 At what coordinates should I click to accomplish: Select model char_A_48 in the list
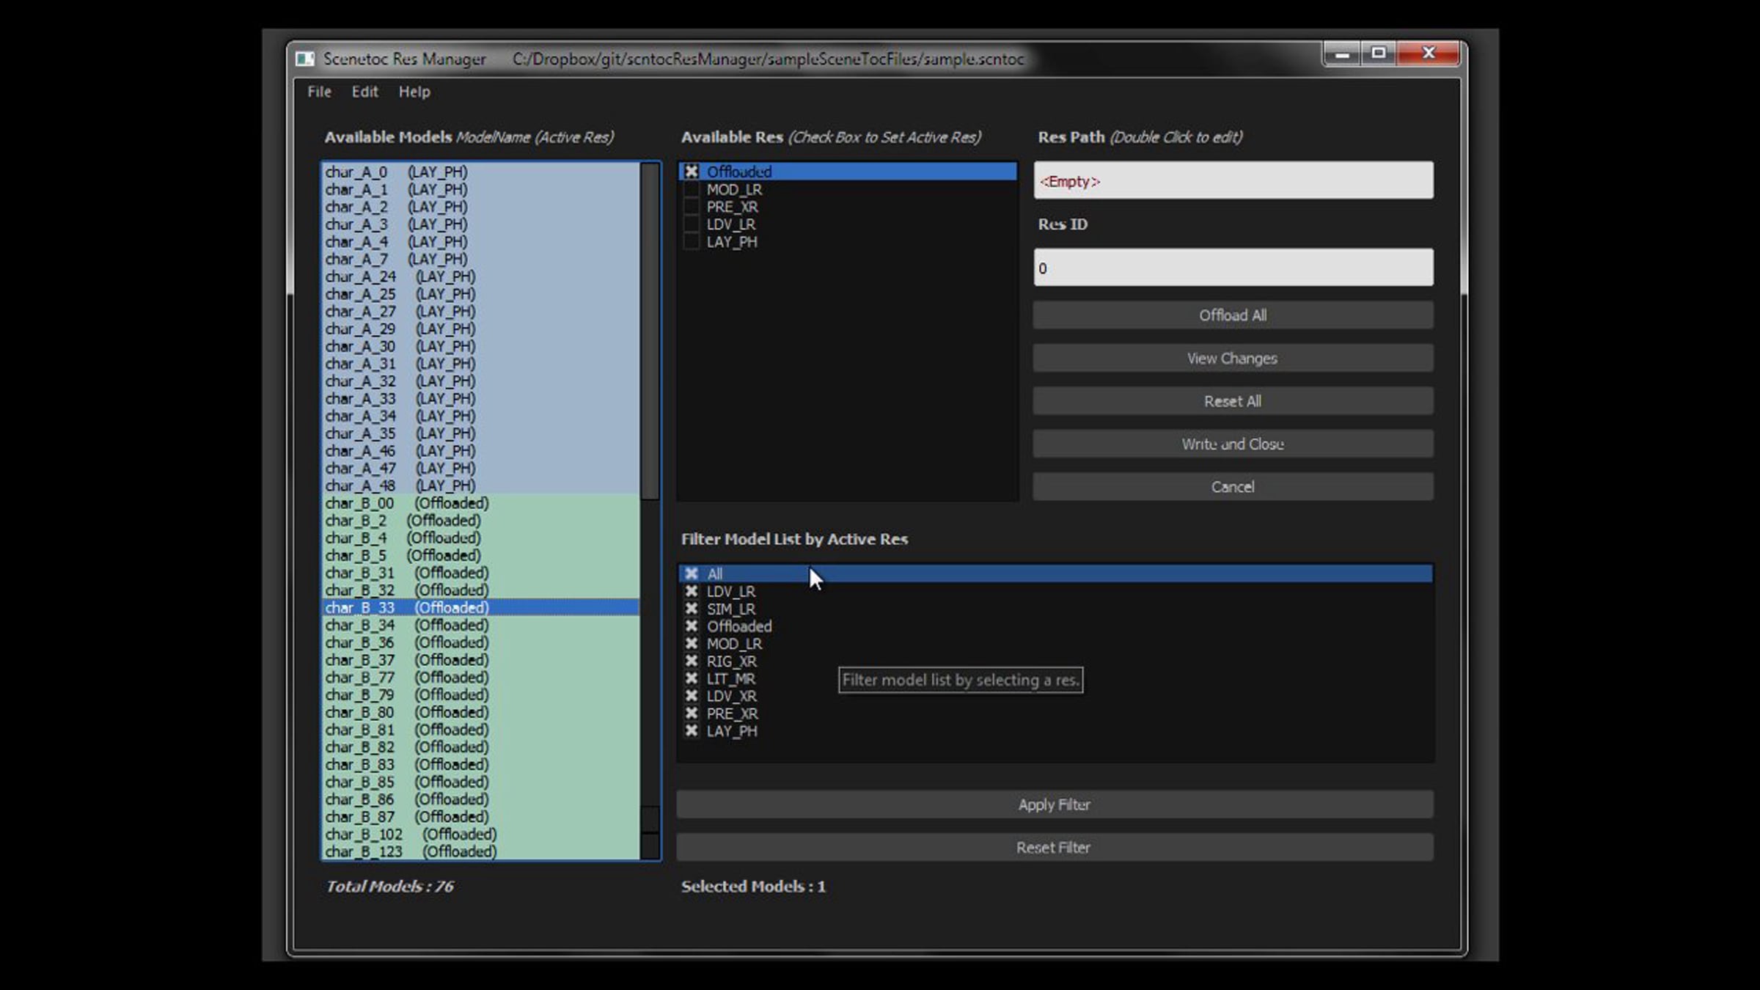pos(480,485)
